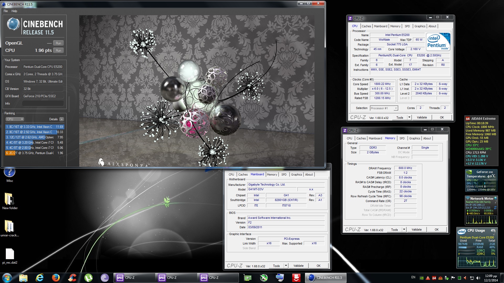The image size is (504, 283).
Task: Click the globe icon in Network Meter gadget
Action: (x=495, y=198)
